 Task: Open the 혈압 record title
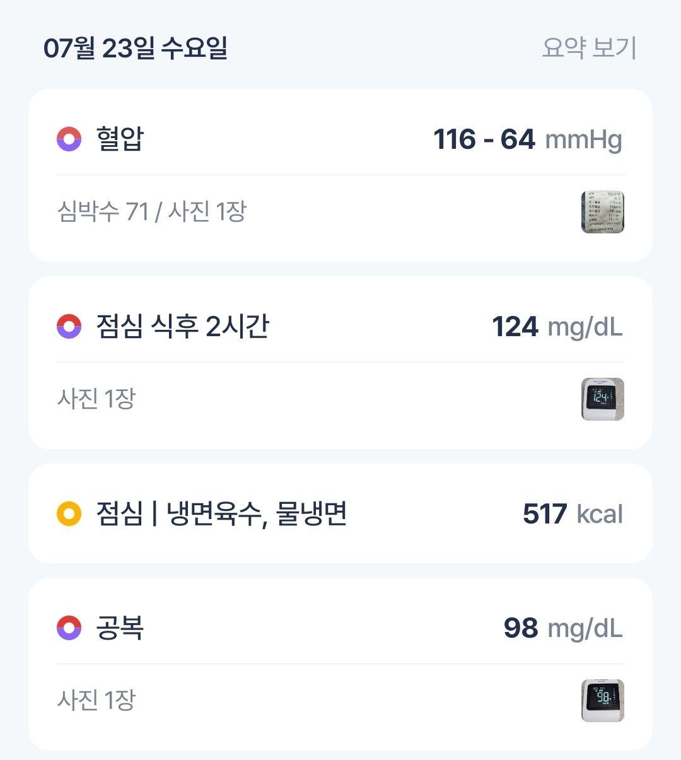click(120, 139)
